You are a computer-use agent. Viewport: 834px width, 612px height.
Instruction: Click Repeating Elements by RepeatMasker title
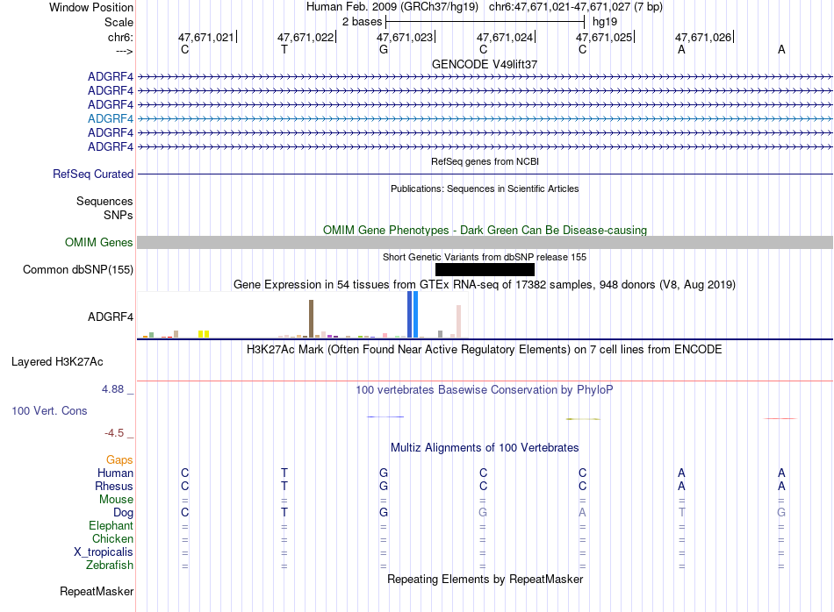485,579
